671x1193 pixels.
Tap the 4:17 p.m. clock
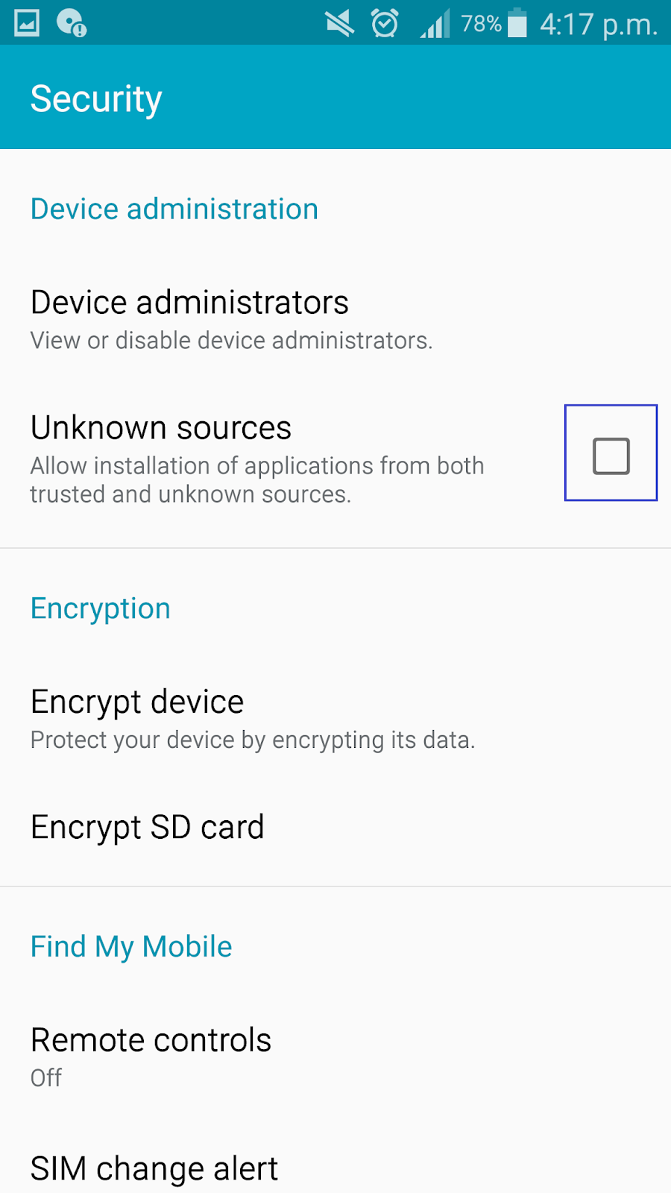[599, 25]
